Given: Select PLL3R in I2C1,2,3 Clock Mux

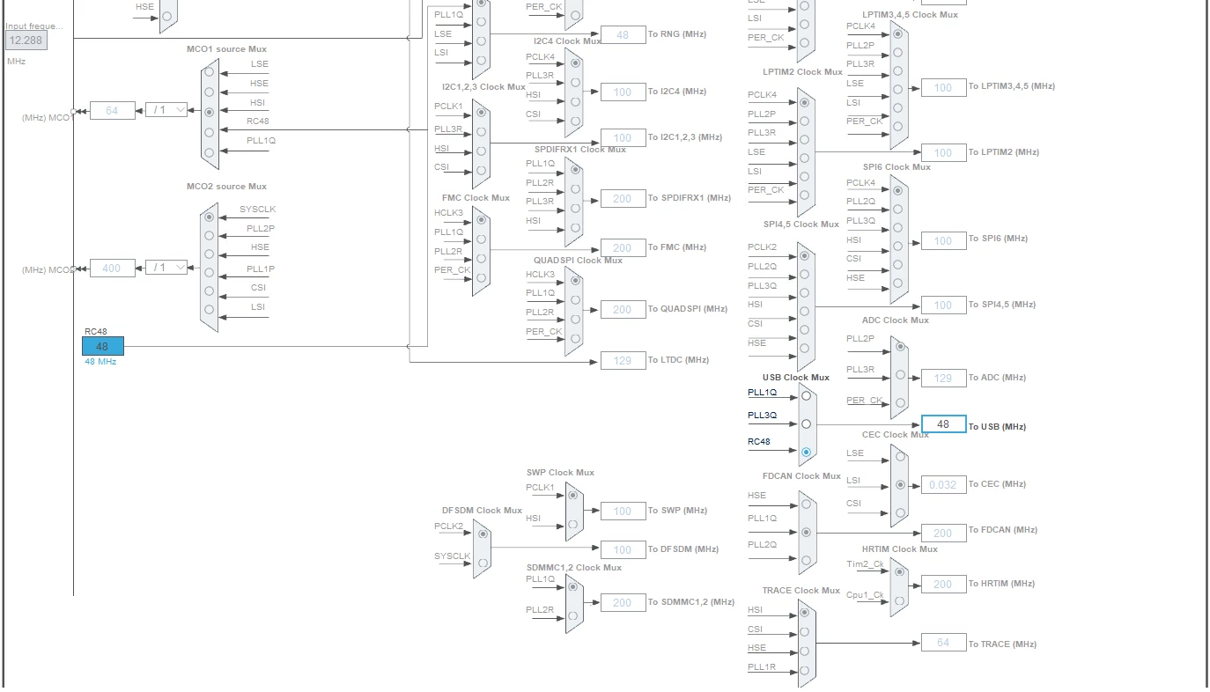Looking at the screenshot, I should (481, 133).
